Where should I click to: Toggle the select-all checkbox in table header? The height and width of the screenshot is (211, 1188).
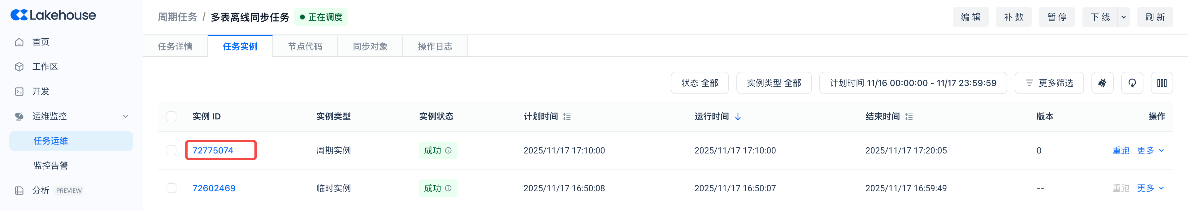pyautogui.click(x=171, y=117)
